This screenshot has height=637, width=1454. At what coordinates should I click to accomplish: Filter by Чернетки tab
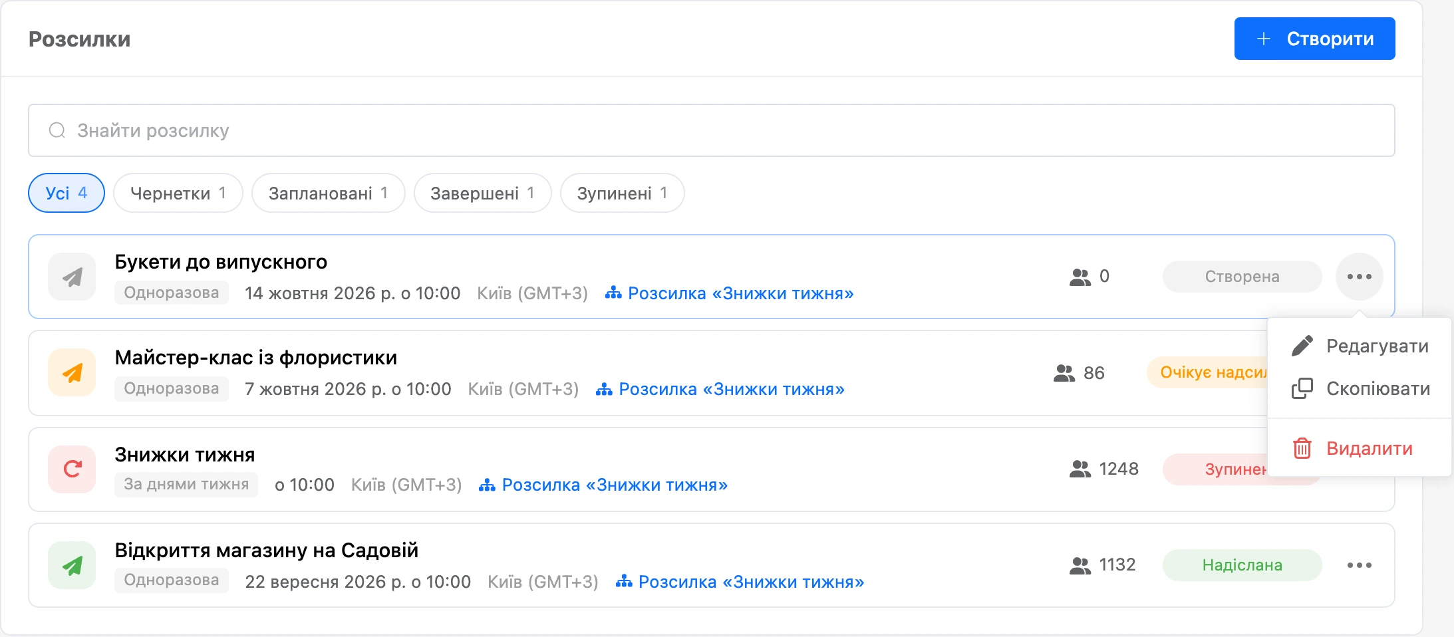[x=178, y=193]
